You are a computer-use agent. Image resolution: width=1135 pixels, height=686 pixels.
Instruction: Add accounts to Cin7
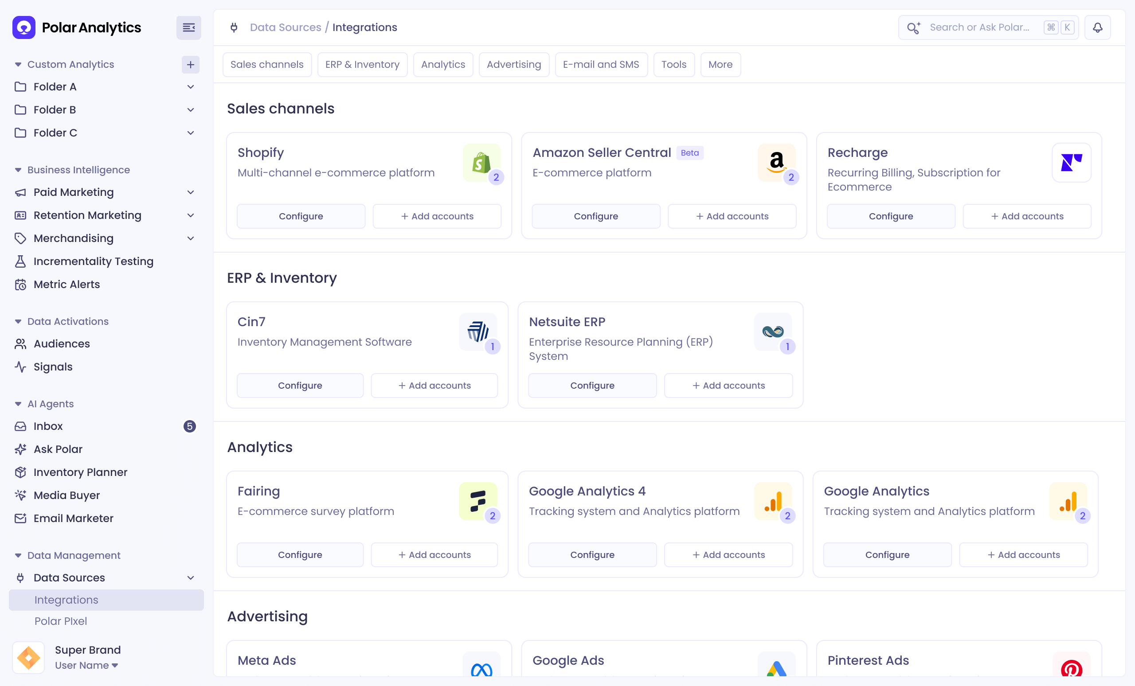(434, 386)
